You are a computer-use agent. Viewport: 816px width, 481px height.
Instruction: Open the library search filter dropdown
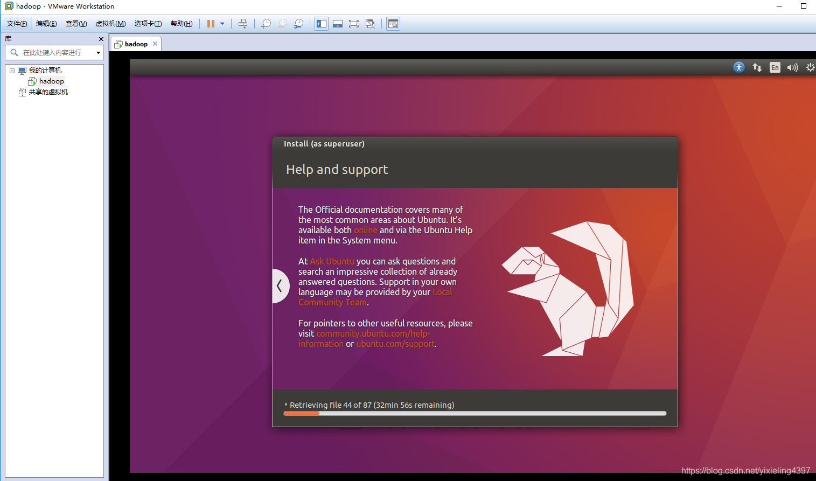point(98,53)
